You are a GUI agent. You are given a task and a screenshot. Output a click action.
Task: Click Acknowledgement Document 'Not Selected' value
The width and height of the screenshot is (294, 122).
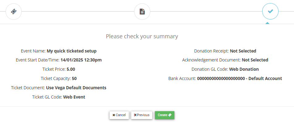(x=255, y=60)
